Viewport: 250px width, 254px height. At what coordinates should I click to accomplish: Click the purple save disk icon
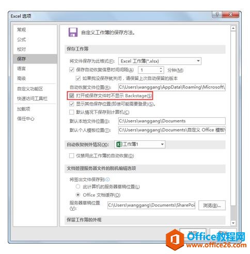(73, 32)
